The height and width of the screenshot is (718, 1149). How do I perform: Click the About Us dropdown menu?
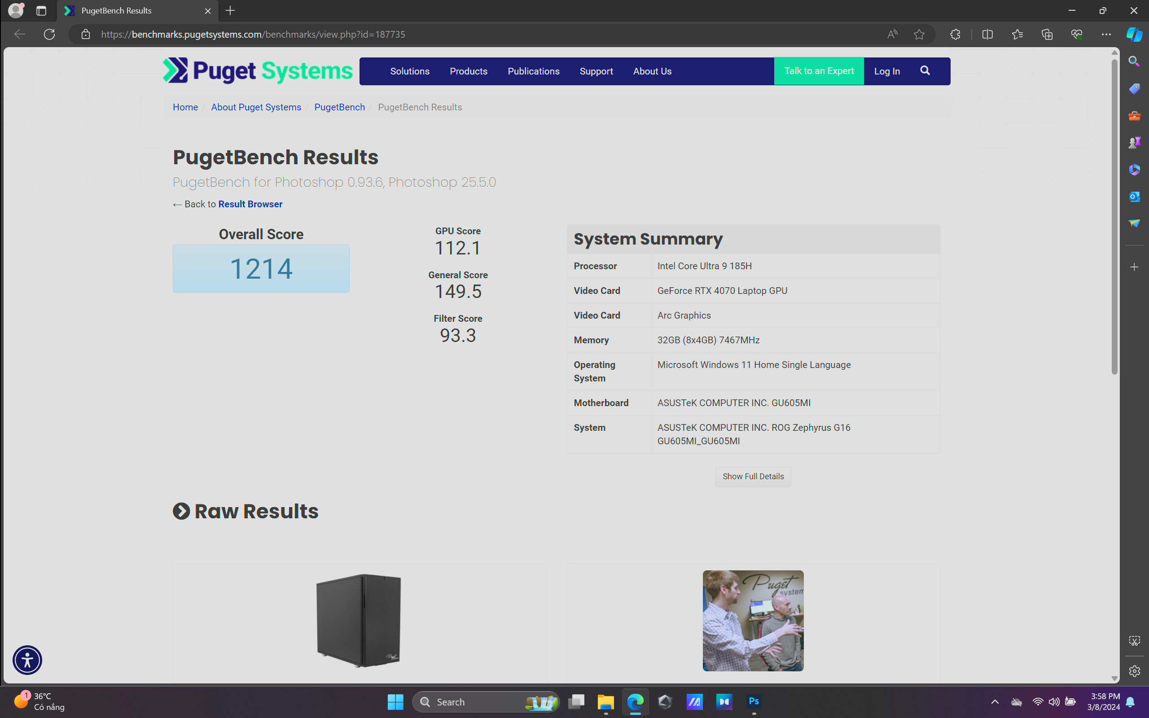pos(653,71)
